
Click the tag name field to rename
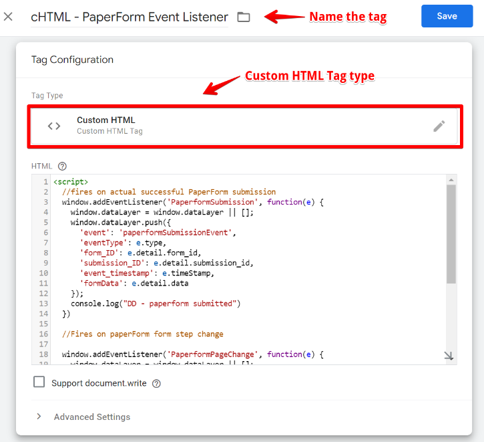(x=129, y=17)
